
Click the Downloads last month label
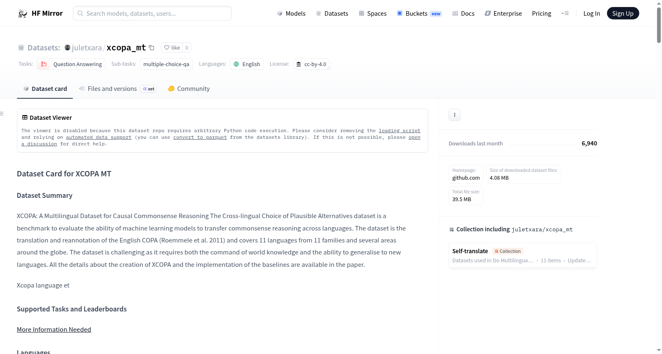click(476, 143)
